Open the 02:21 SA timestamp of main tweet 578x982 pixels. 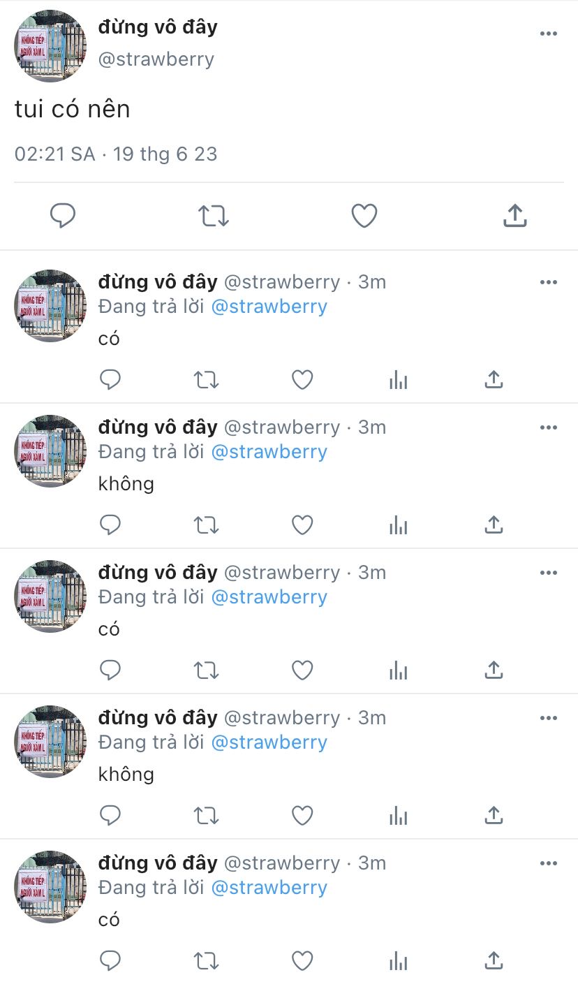54,154
